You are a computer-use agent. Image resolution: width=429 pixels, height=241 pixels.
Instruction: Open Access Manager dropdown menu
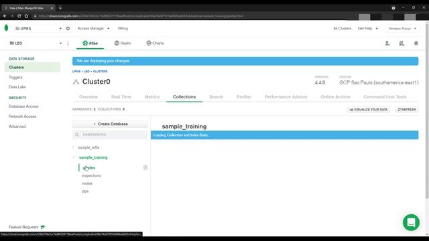[x=93, y=28]
